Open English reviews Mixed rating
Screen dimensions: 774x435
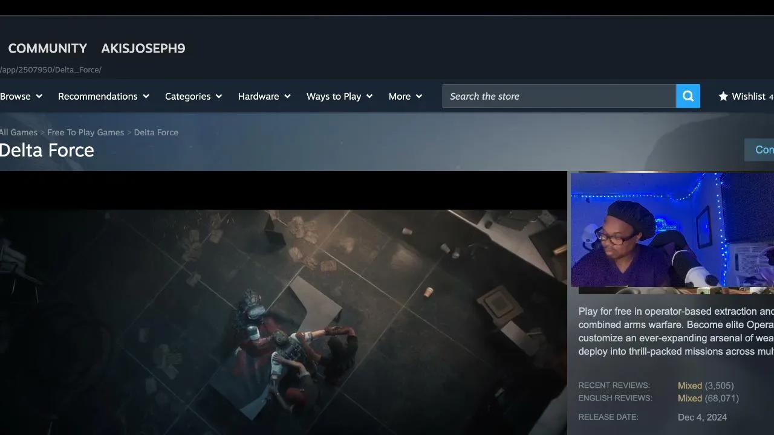(x=690, y=398)
